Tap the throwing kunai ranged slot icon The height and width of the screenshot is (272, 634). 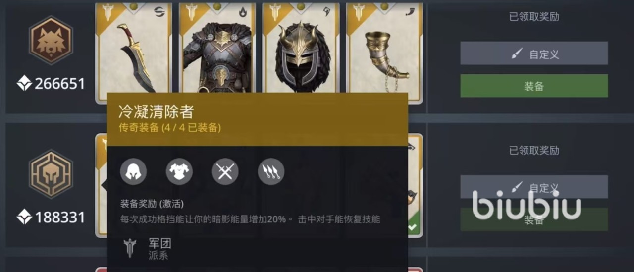click(271, 172)
